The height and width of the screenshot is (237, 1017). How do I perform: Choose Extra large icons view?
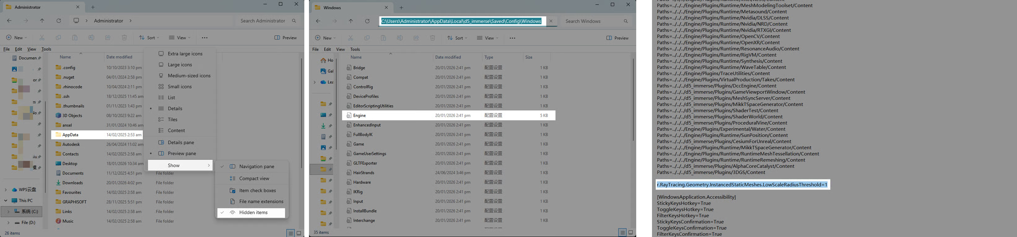[180, 54]
